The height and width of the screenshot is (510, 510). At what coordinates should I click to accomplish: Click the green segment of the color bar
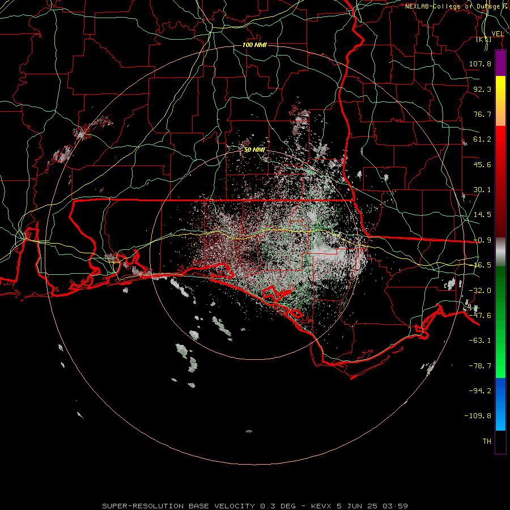(500, 322)
